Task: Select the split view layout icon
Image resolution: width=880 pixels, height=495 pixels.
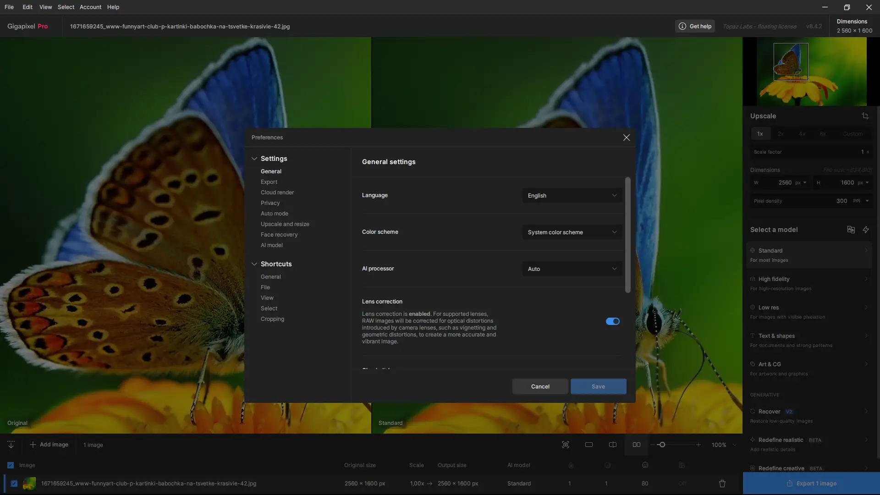Action: [x=613, y=445]
